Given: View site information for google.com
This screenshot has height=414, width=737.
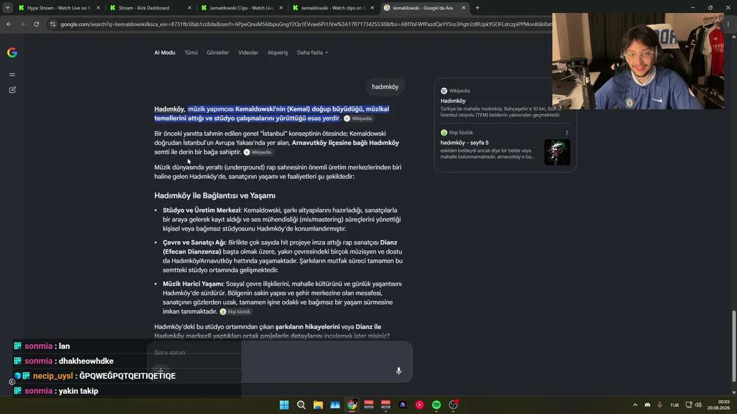Looking at the screenshot, I should (53, 24).
